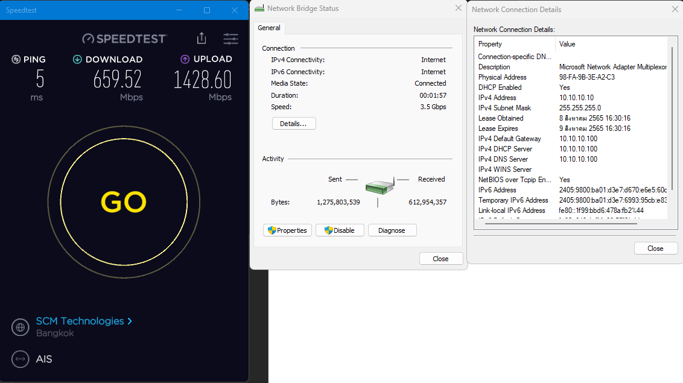Open Speedtest settings sliders icon

click(x=230, y=39)
